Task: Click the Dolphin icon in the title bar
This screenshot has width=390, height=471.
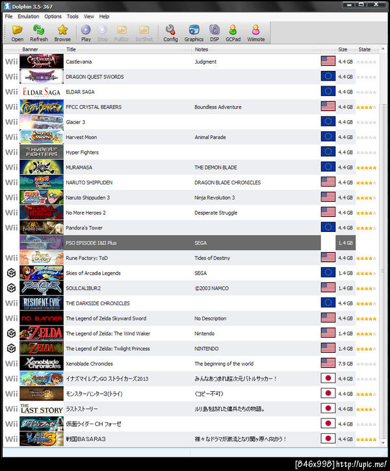Action: click(x=7, y=6)
